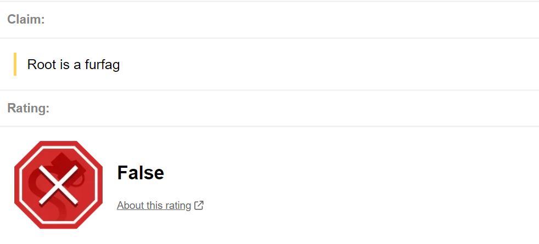Click the divider line above the Claim: label

[x=269, y=2]
